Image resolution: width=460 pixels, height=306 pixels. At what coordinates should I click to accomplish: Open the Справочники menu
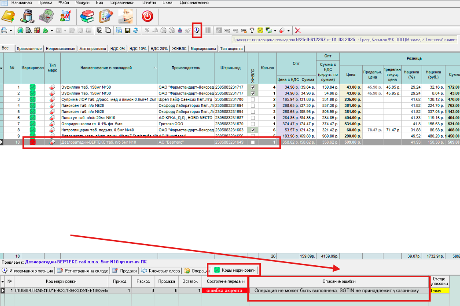[122, 3]
